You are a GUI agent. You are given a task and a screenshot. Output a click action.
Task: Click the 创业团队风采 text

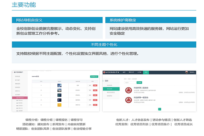pos(40,129)
